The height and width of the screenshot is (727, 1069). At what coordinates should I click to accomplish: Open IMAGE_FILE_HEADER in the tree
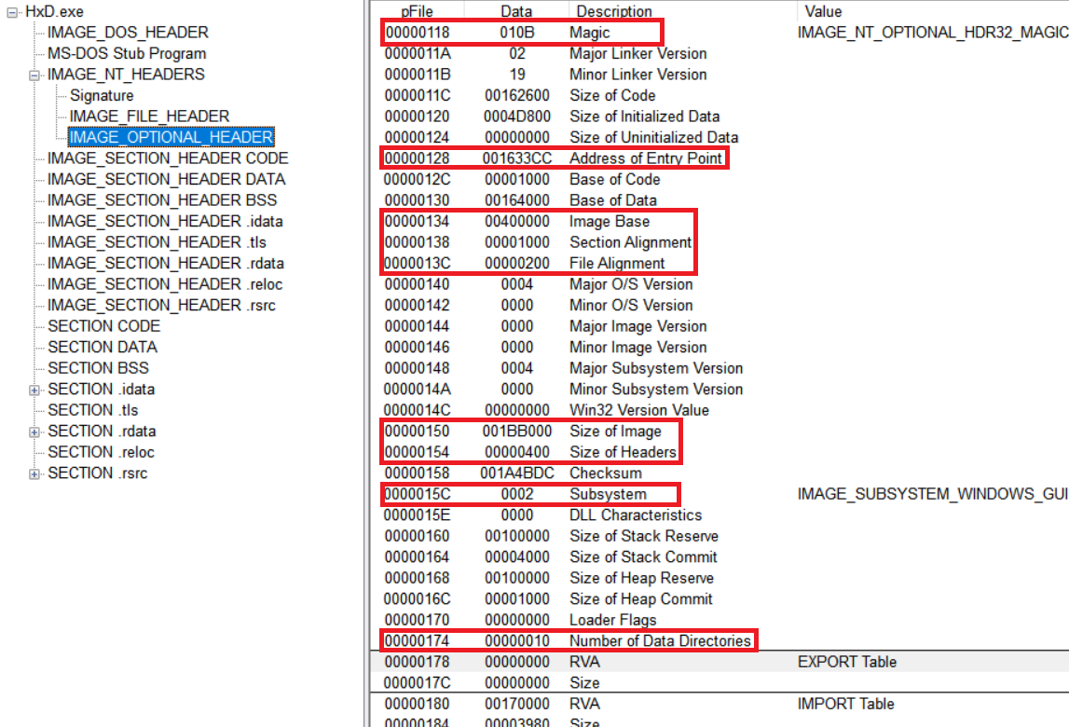coord(149,117)
